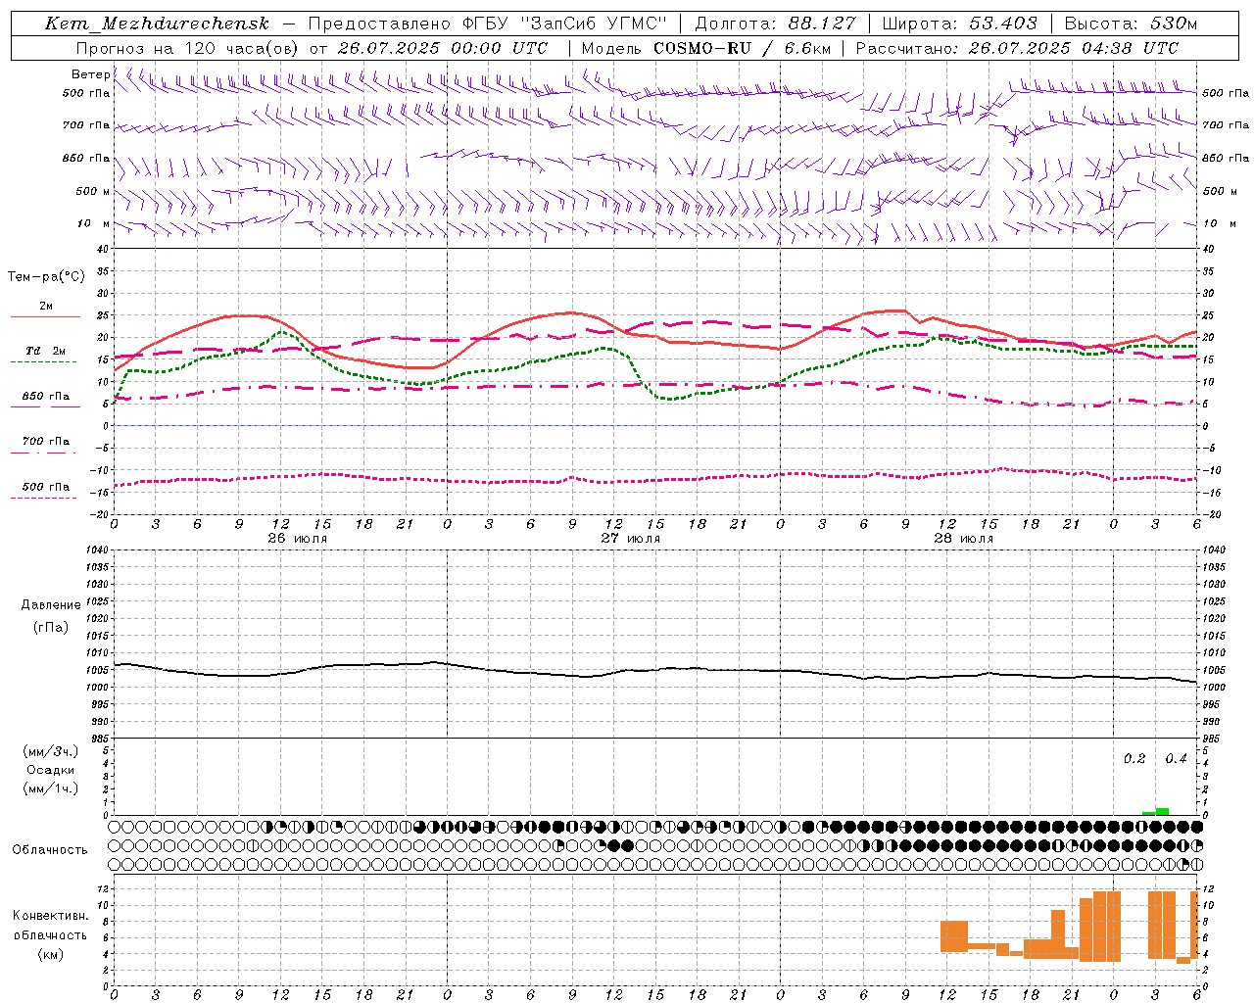Select the Широта: 53.403 header value

(x=959, y=24)
